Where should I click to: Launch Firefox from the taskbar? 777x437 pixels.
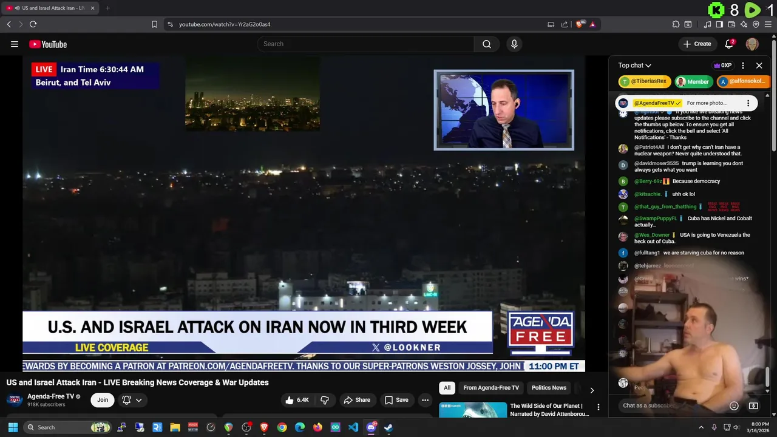317,427
